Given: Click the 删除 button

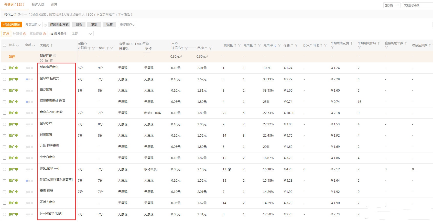Looking at the screenshot, I should point(79,25).
